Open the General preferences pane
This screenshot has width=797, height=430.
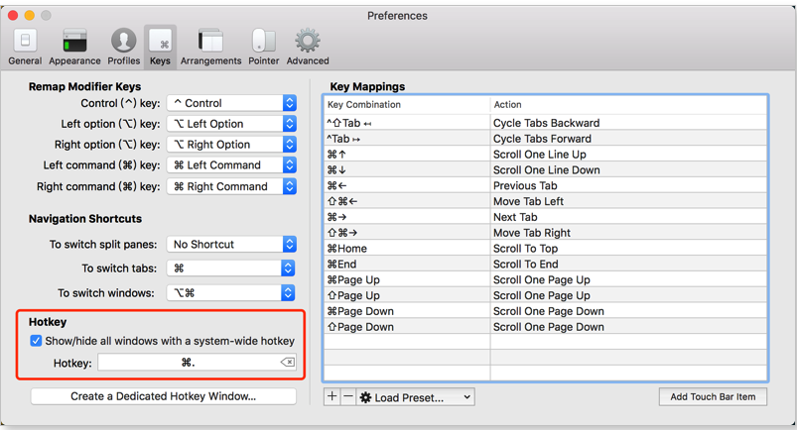tap(25, 48)
